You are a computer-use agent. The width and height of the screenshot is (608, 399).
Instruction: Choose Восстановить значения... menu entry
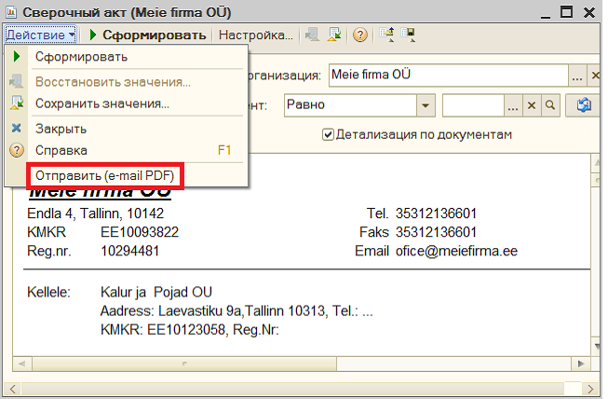pyautogui.click(x=127, y=82)
